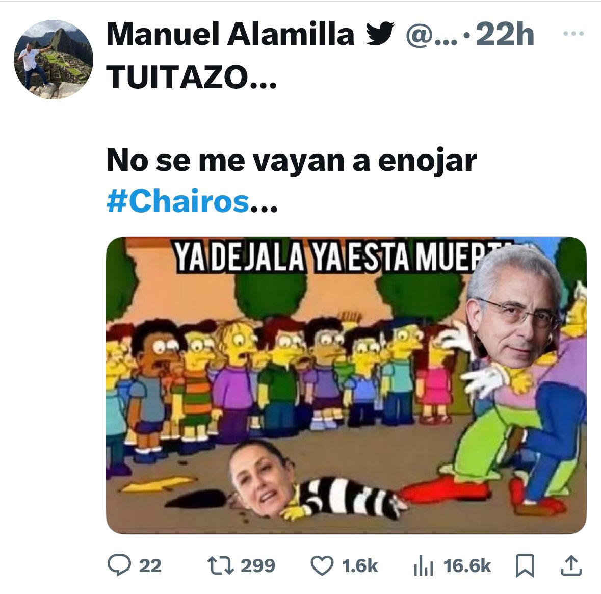Open Manuel Alamilla's profile avatar
601x594 pixels.
pos(54,60)
